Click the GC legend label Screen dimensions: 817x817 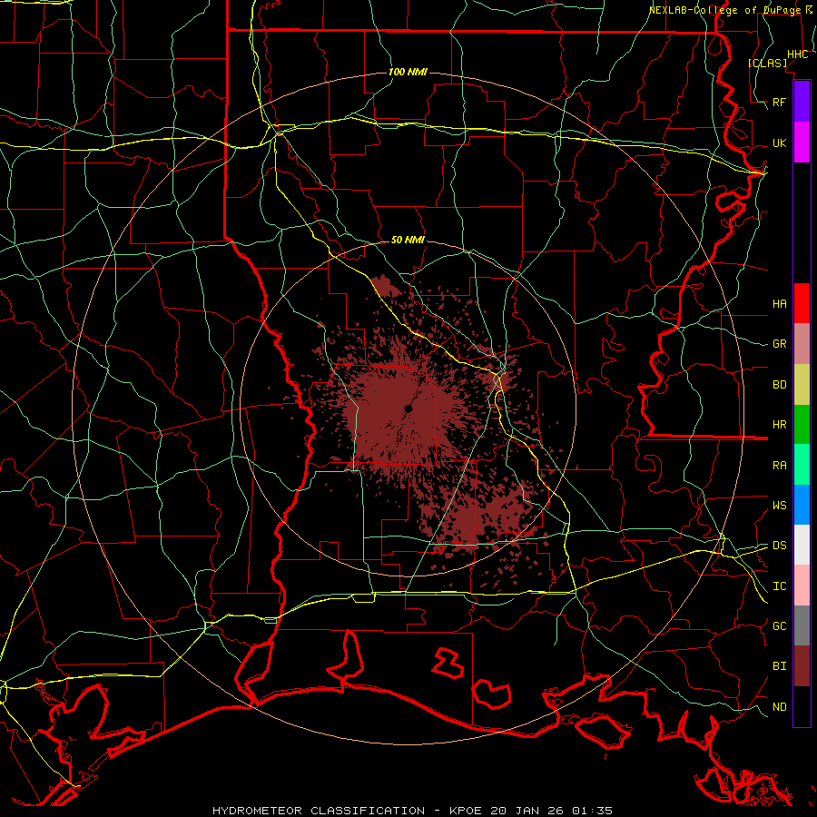coord(780,626)
